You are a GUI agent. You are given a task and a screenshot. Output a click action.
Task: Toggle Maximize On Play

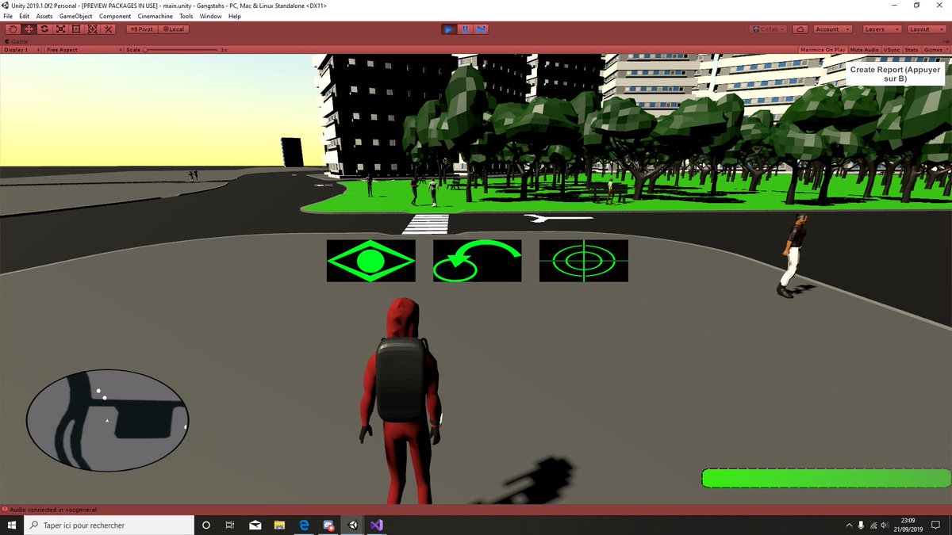point(823,50)
